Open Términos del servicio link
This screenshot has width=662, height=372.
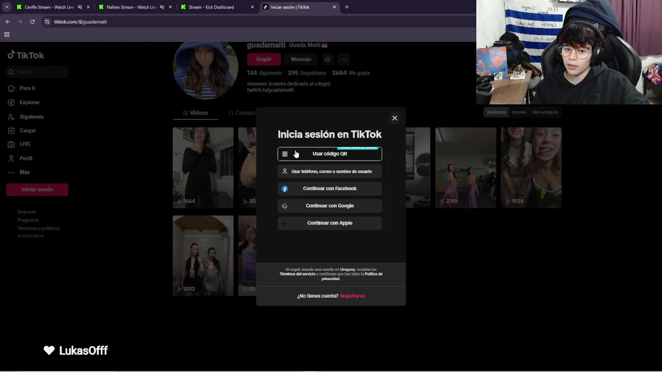pyautogui.click(x=297, y=274)
